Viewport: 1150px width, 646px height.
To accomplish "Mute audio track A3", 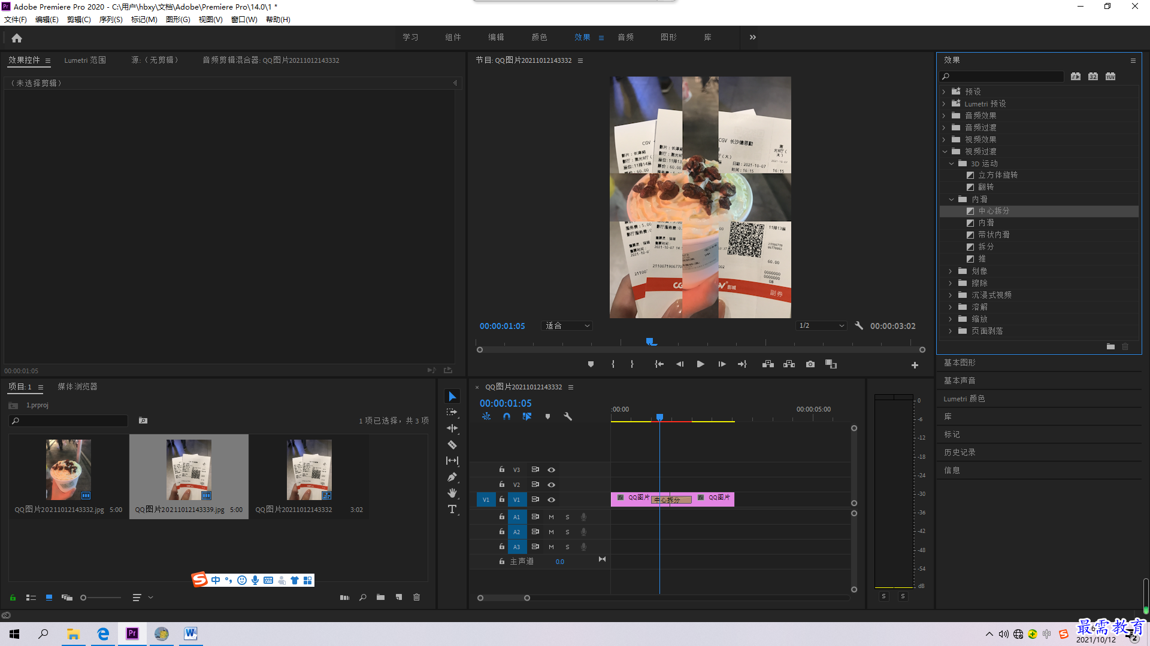I will click(x=551, y=547).
